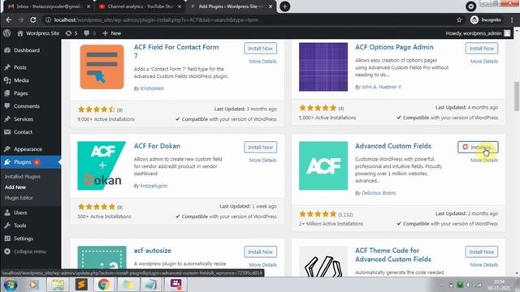Click the green ACF plugin logo
520x292 pixels.
(323, 165)
